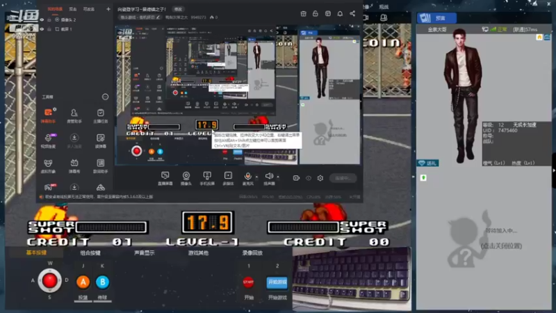The height and width of the screenshot is (313, 556).
Task: Toggle the preview eye icon in the bottom toolbar
Action: [309, 178]
